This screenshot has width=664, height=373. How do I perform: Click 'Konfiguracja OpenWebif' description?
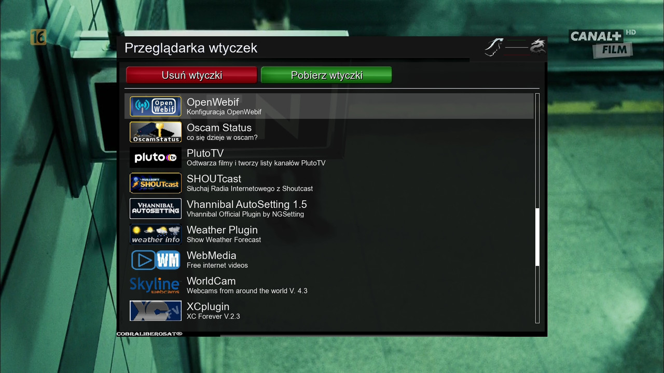224,112
